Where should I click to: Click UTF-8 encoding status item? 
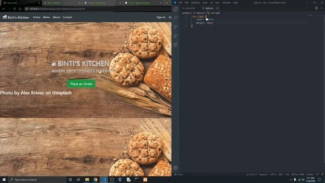tap(273, 174)
